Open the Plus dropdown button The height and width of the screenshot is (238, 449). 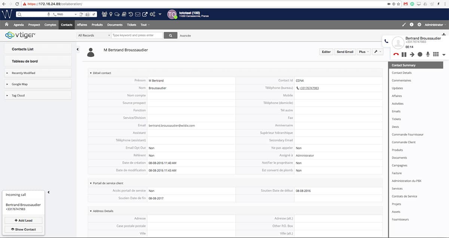tap(363, 52)
